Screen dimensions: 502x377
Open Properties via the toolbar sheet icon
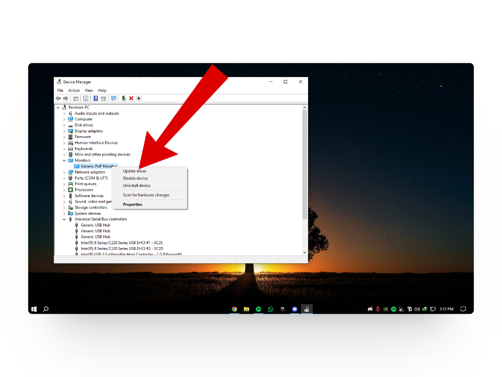tap(86, 99)
